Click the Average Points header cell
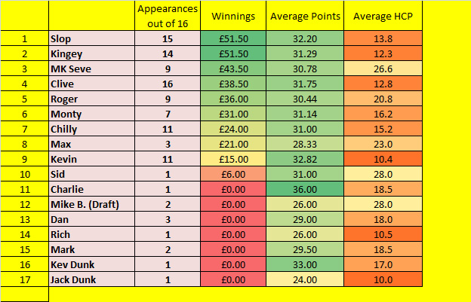The image size is (471, 302). point(305,16)
